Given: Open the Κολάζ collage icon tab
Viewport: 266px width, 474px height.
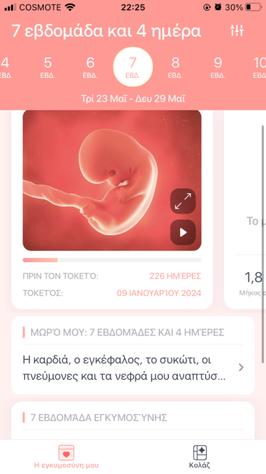Looking at the screenshot, I should 200,457.
